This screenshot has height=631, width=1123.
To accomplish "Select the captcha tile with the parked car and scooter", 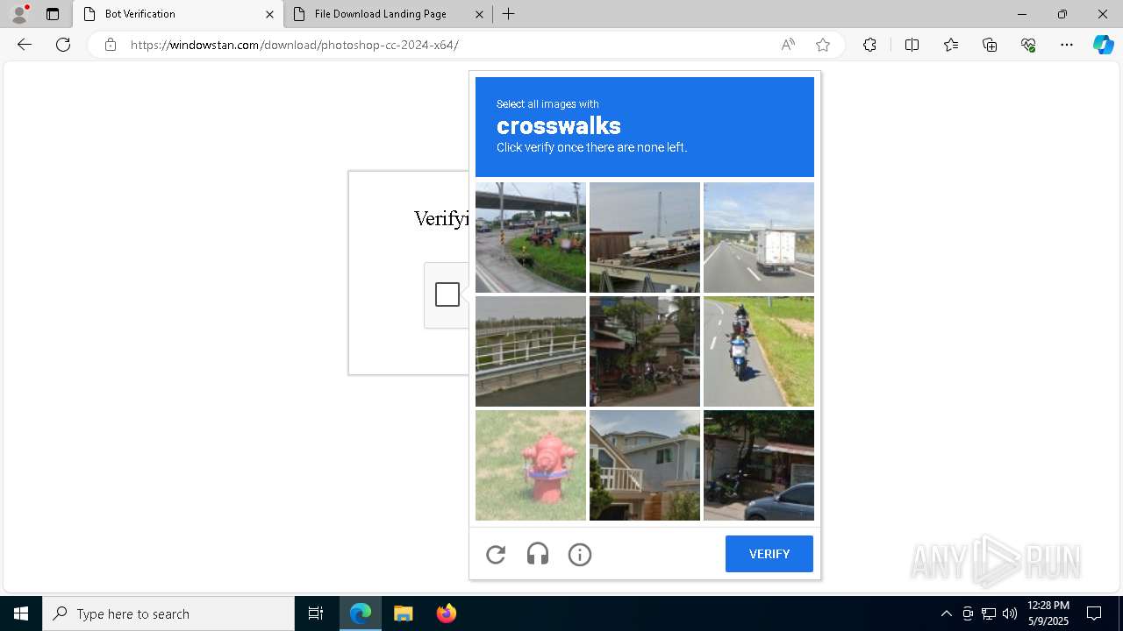I will point(759,465).
